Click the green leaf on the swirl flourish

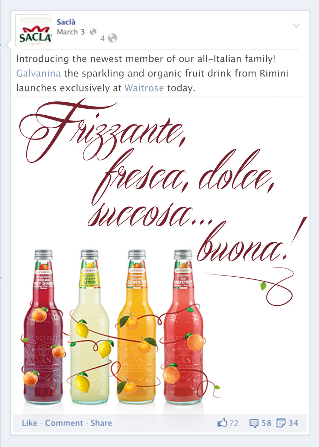click(x=263, y=286)
